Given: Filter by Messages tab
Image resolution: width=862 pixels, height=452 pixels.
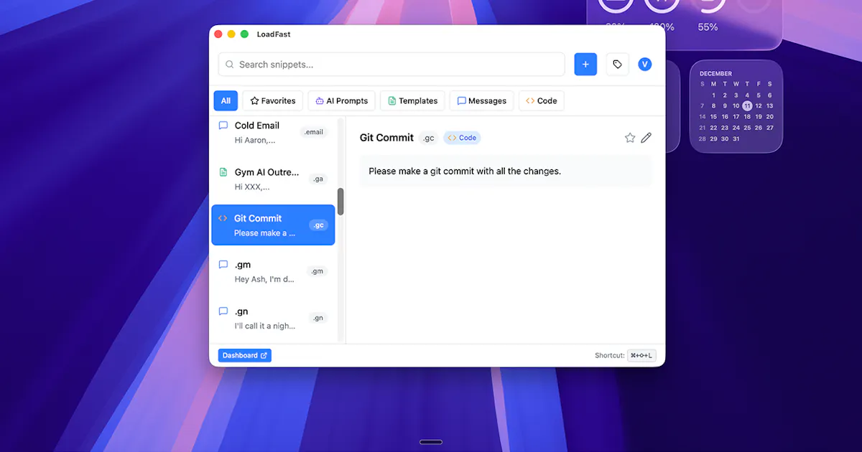Looking at the screenshot, I should click(x=482, y=101).
